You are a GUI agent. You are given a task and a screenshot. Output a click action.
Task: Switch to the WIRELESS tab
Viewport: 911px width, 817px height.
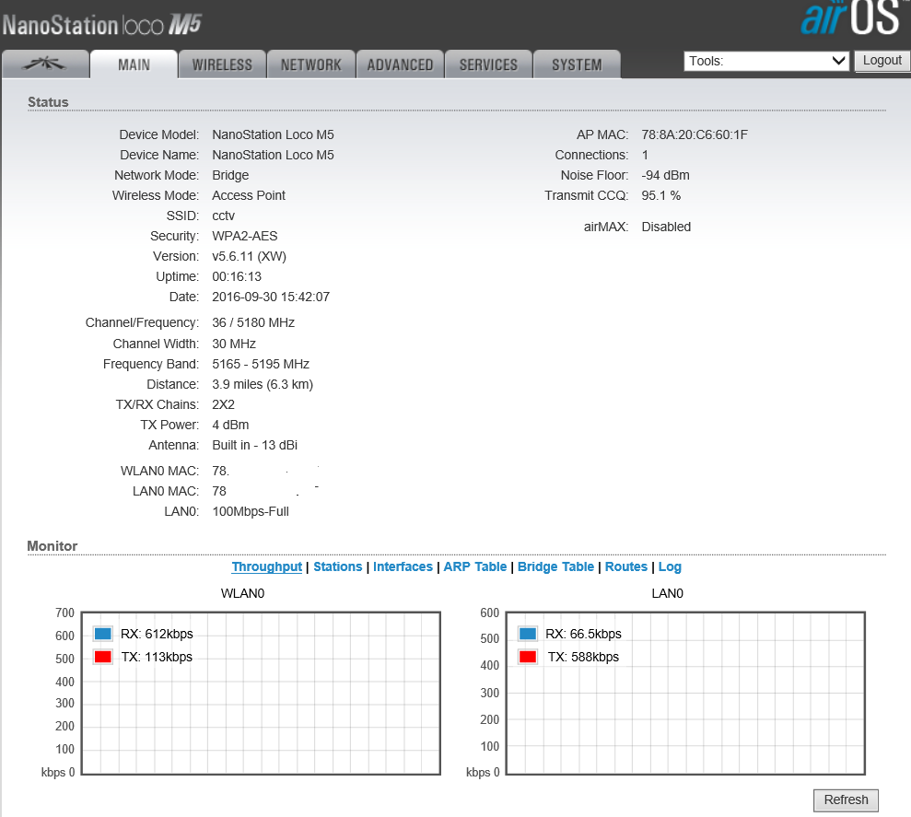(x=222, y=64)
